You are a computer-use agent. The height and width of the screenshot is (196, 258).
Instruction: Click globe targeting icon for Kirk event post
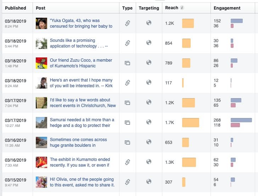[x=149, y=83]
